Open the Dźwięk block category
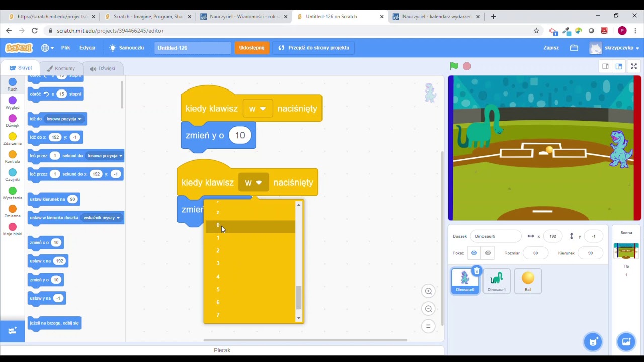The width and height of the screenshot is (644, 362). click(13, 121)
